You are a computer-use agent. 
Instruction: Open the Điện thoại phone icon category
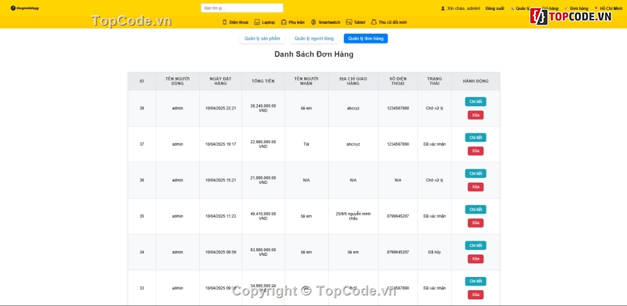[x=224, y=22]
